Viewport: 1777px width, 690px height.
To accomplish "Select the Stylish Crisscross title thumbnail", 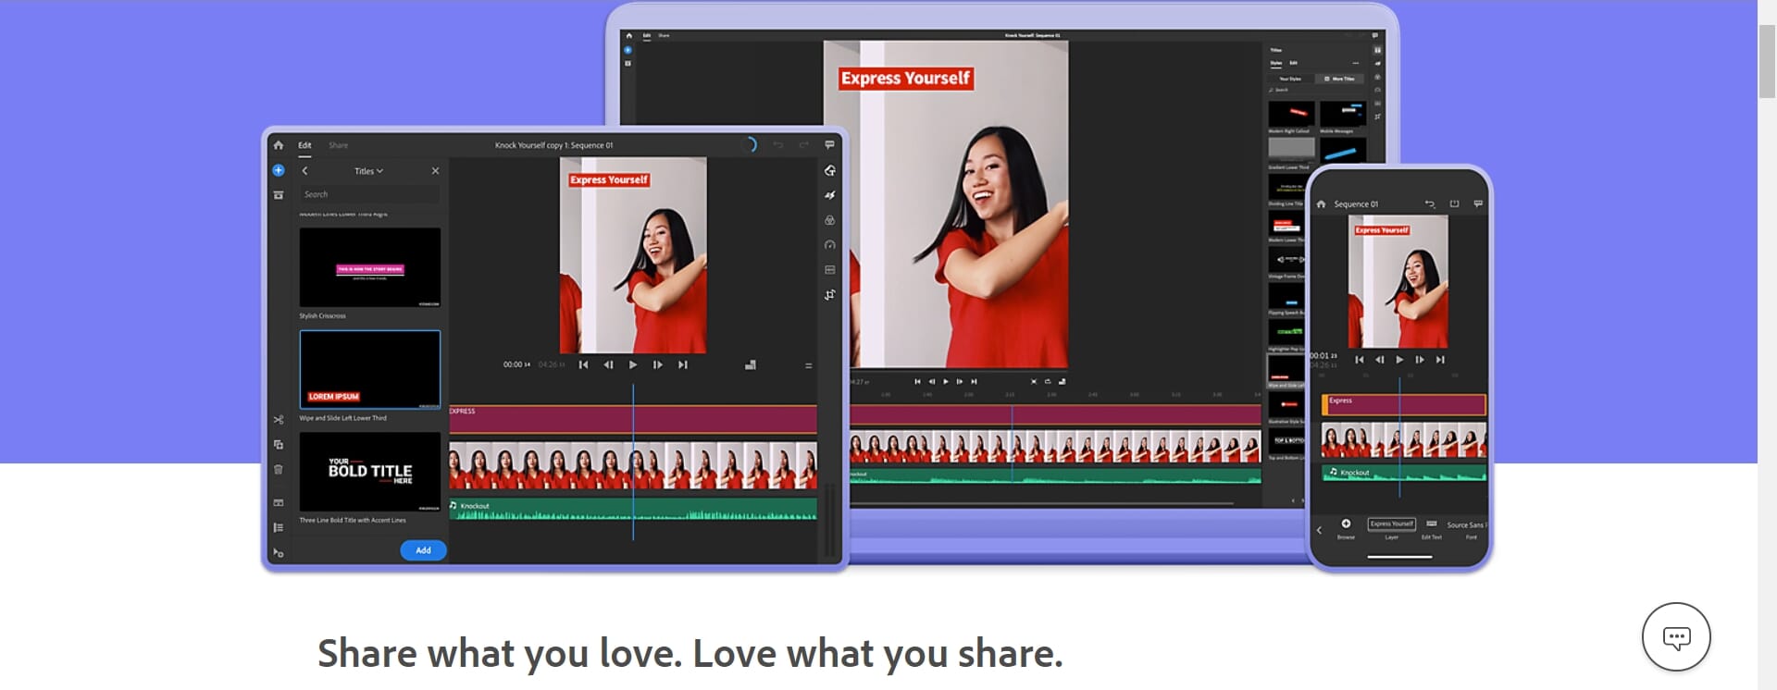I will pos(369,267).
